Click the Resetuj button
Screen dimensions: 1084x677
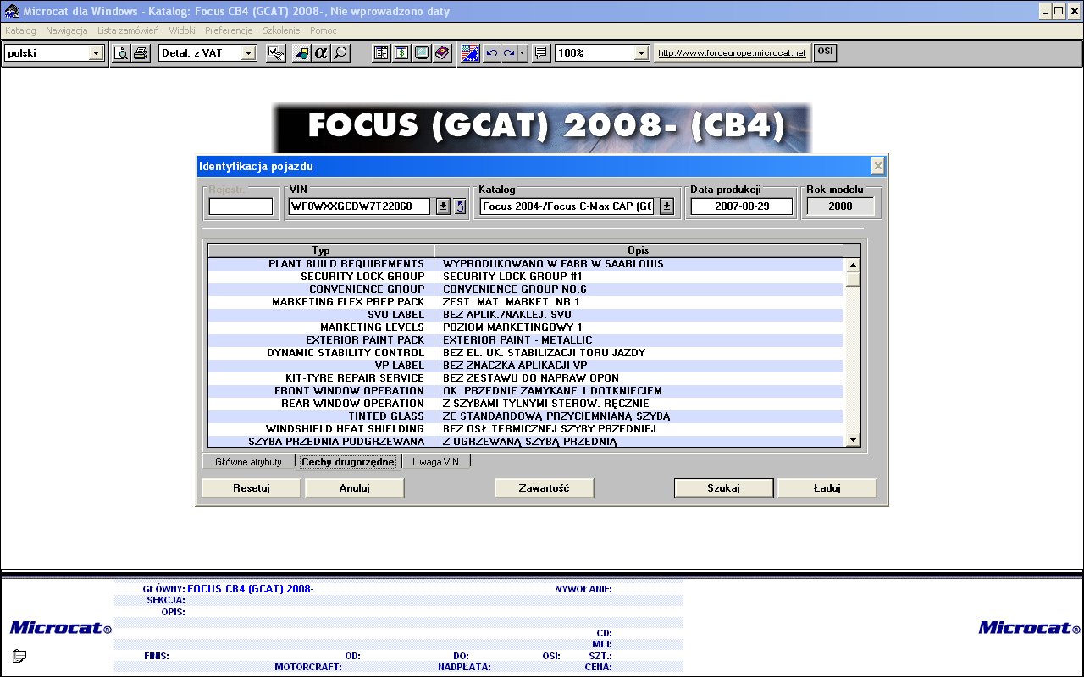point(252,488)
